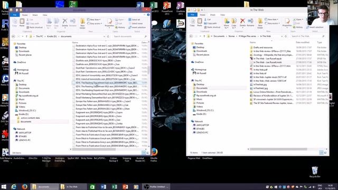This screenshot has width=338, height=190.
Task: Open Share tab in documents window
Action: tap(35, 15)
